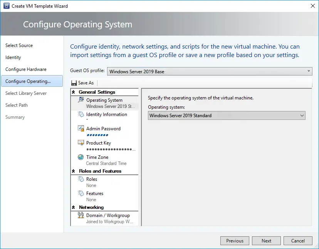
Task: Go to the Select Library Server step
Action: [x=26, y=93]
